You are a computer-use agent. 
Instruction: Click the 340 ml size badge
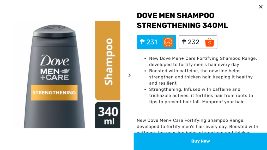pyautogui.click(x=108, y=115)
